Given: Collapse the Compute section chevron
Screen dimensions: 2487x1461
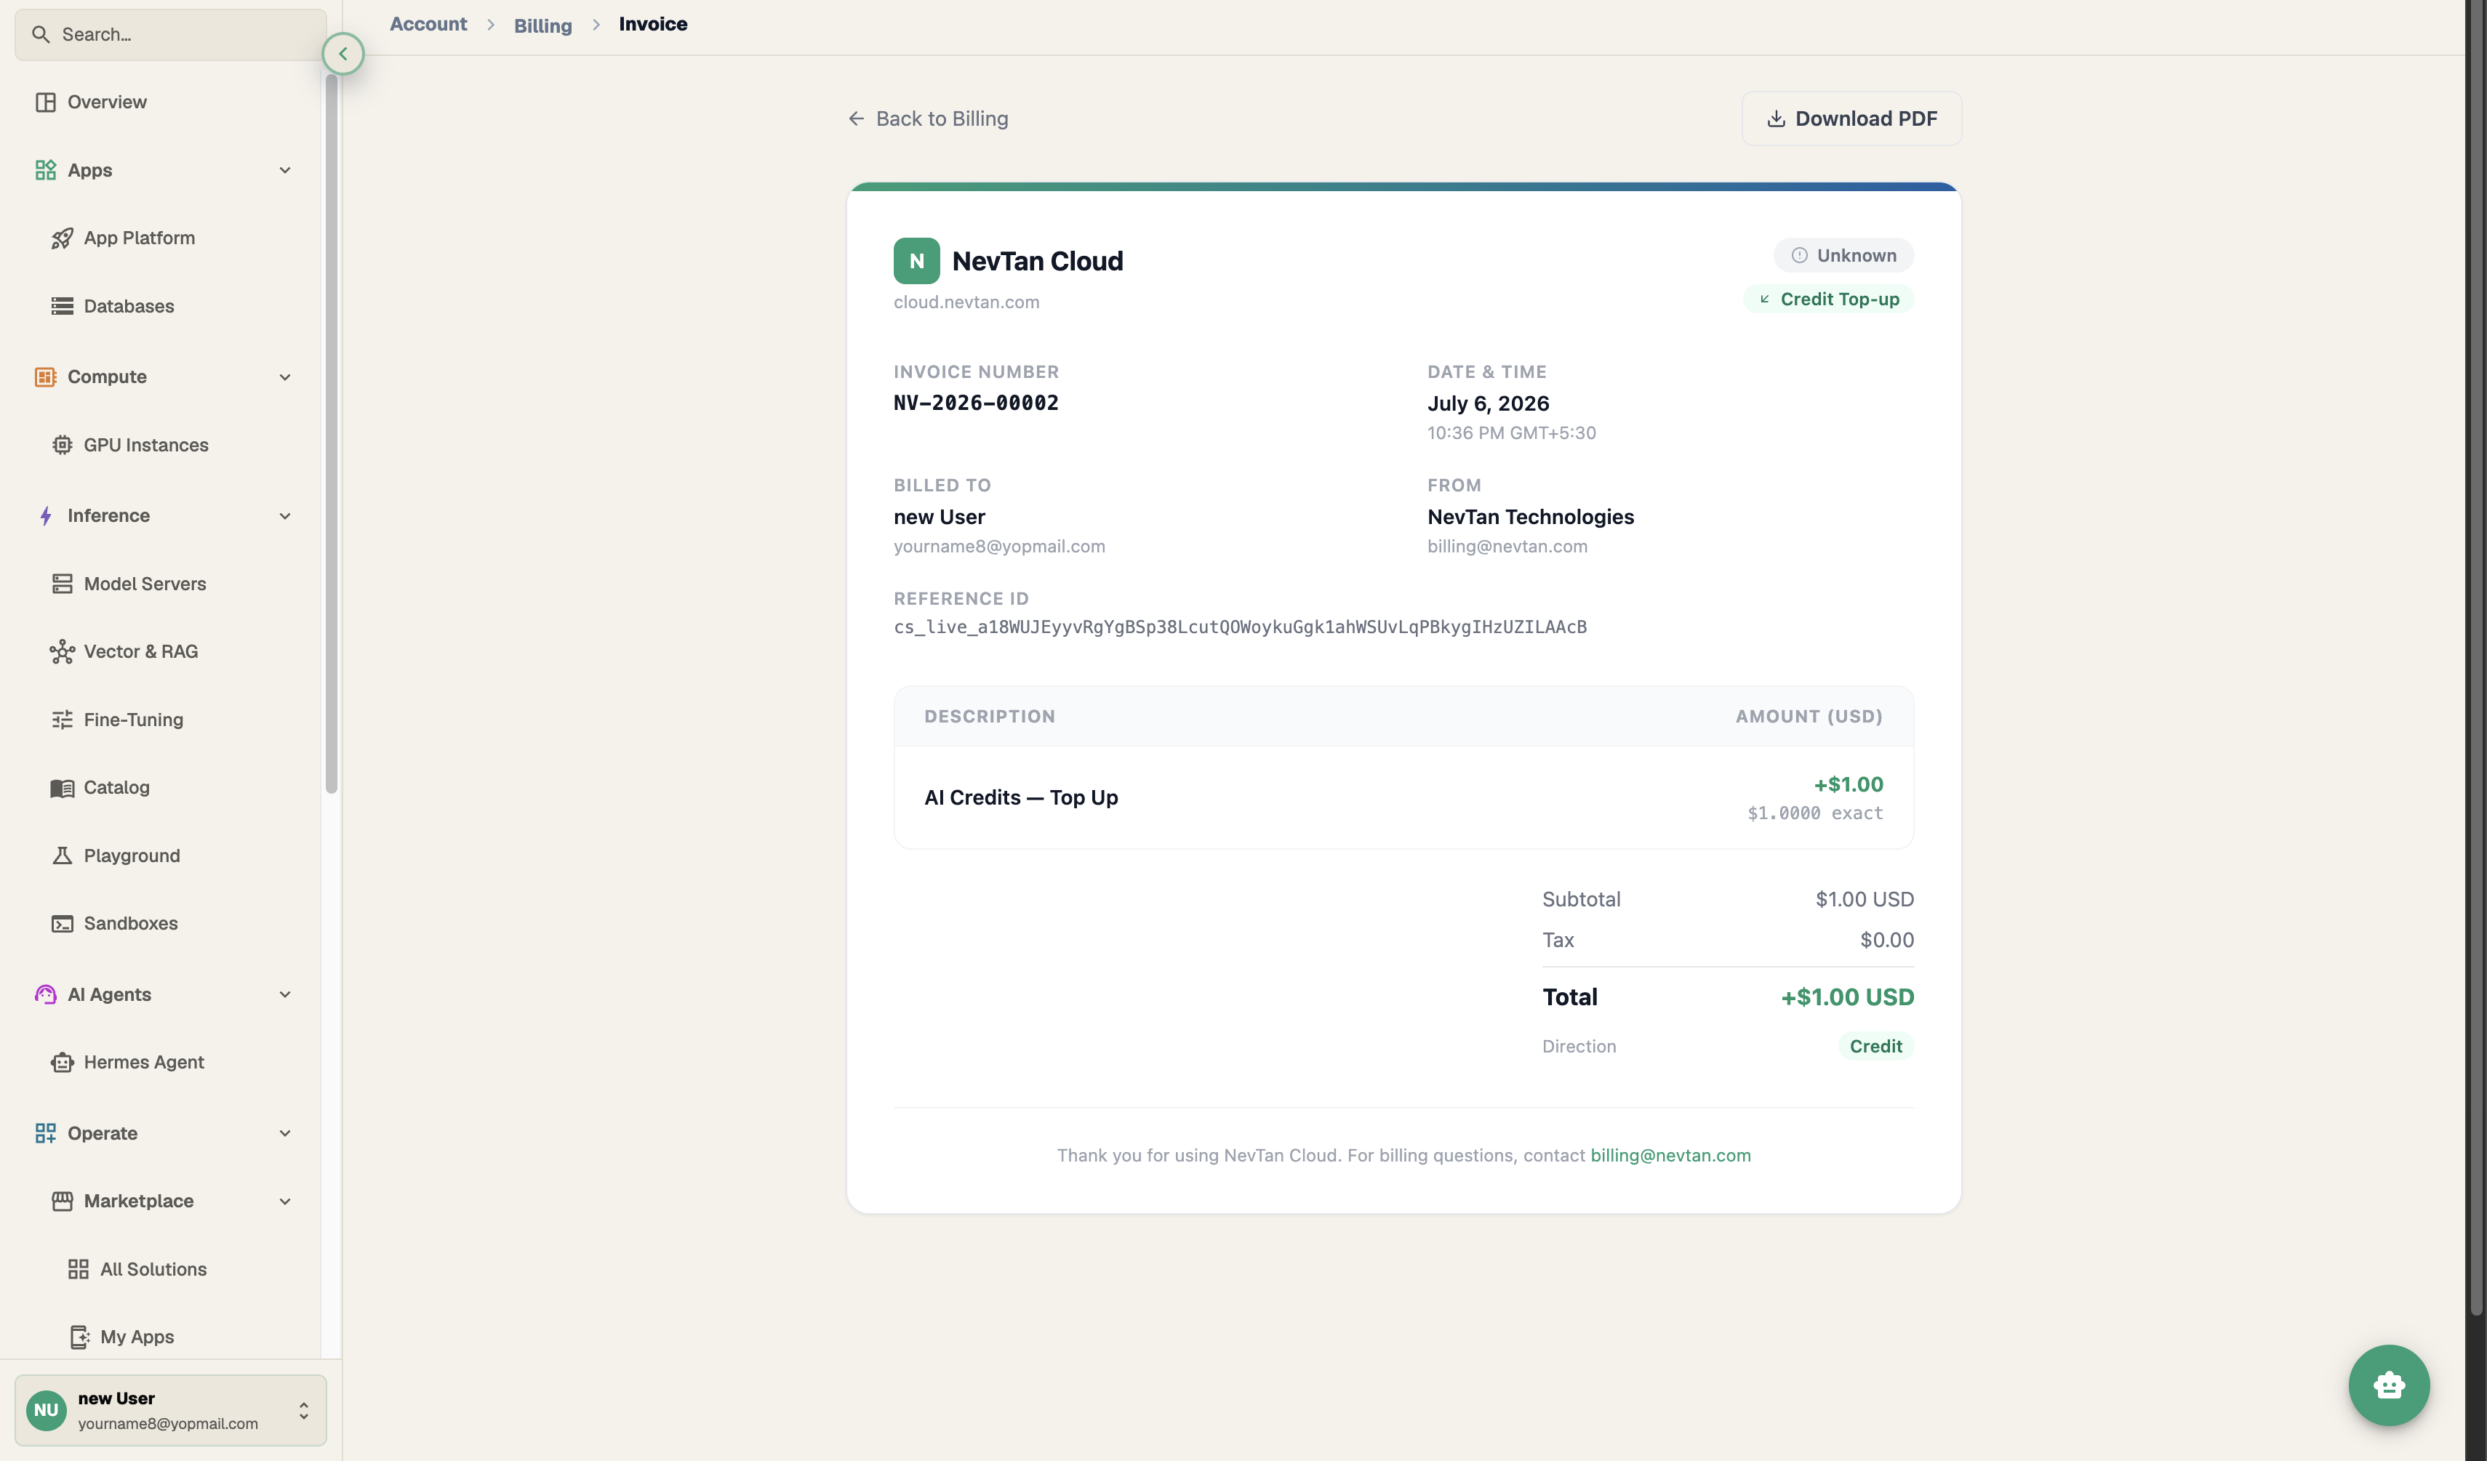Looking at the screenshot, I should coord(285,377).
